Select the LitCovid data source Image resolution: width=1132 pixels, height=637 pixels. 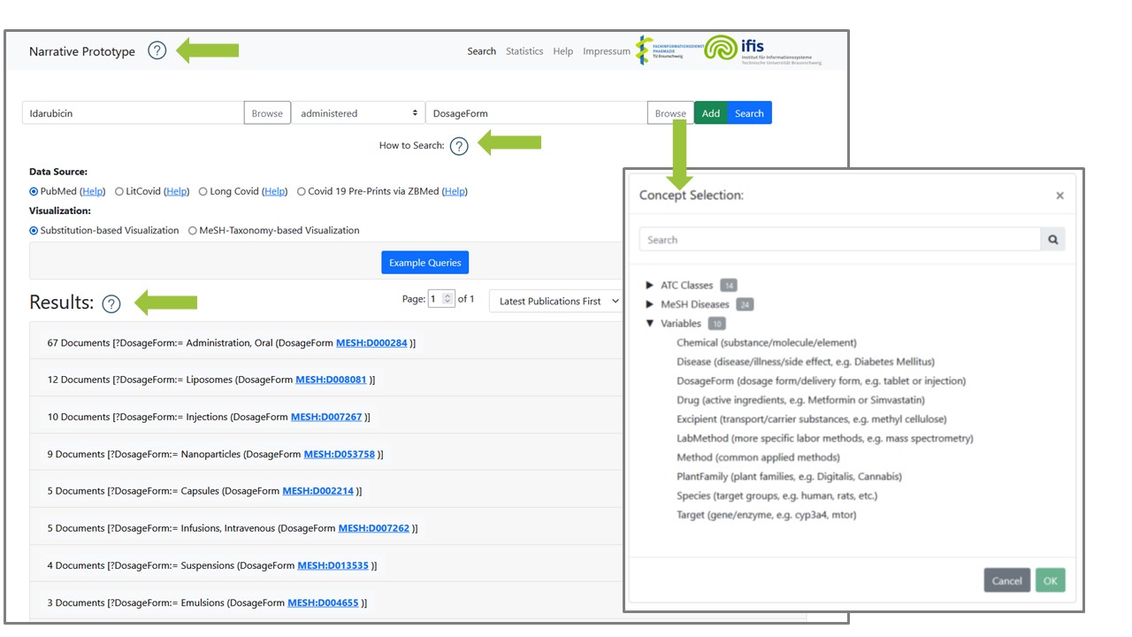(x=119, y=191)
